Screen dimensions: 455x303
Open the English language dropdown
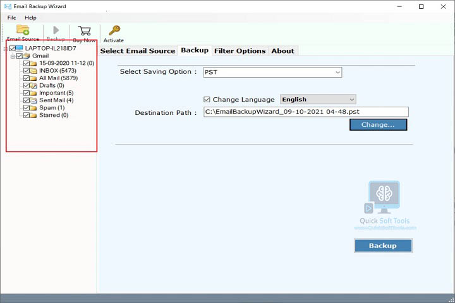pyautogui.click(x=318, y=100)
